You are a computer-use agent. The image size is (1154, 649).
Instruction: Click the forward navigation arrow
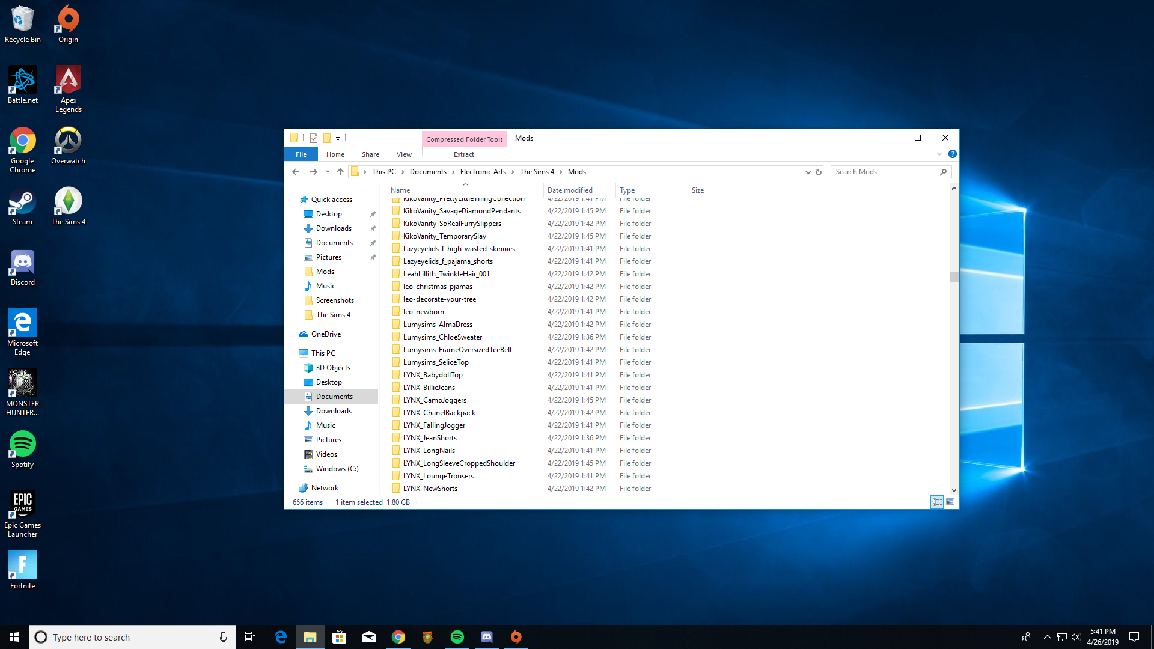point(313,172)
